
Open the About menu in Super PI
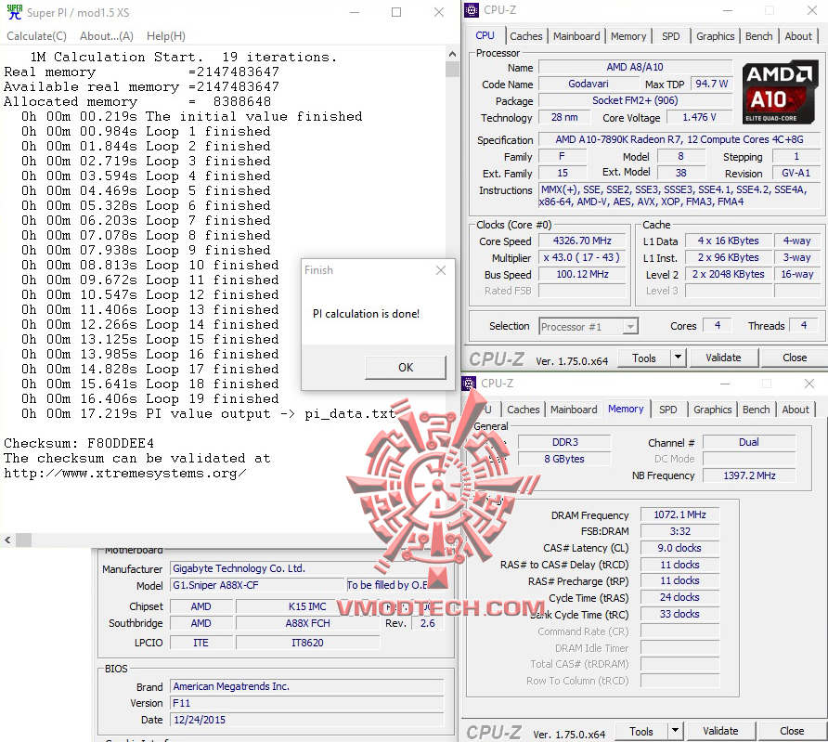tap(106, 36)
